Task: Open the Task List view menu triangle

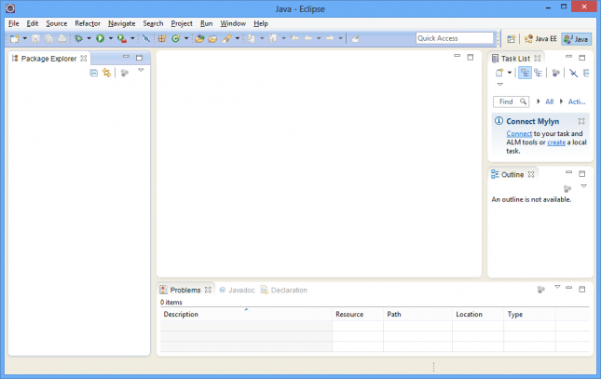Action: 499,84
